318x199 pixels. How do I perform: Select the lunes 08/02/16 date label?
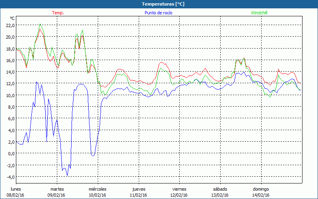tap(16, 192)
